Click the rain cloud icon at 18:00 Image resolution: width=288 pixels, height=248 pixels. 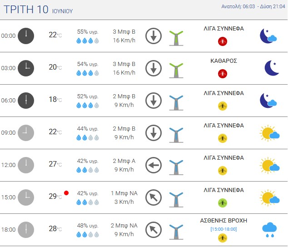[x=269, y=230]
